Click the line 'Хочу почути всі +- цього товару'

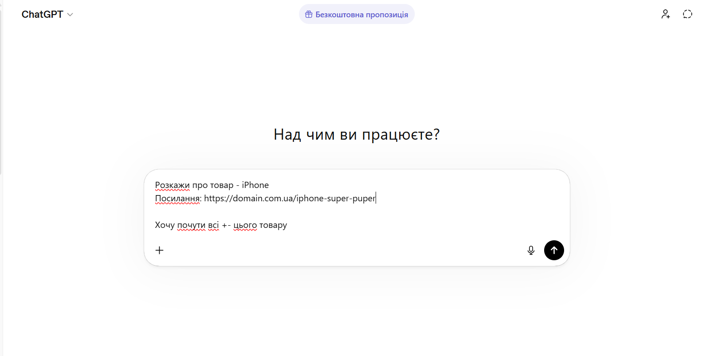click(x=221, y=225)
